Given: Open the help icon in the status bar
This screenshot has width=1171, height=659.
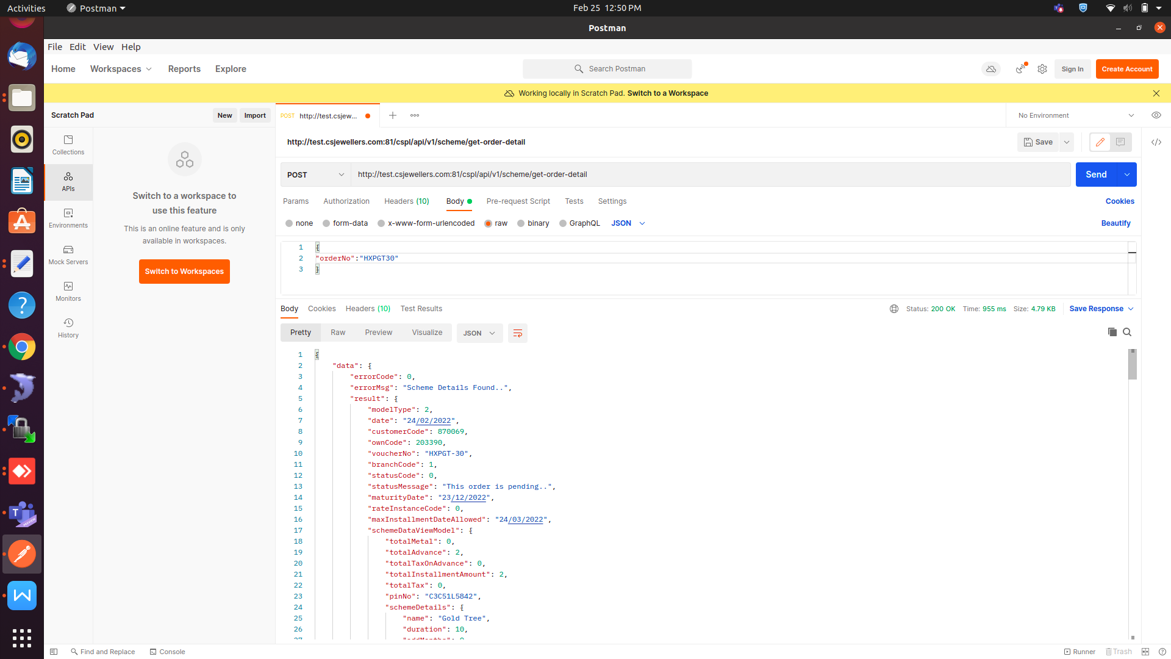Looking at the screenshot, I should (x=1162, y=652).
